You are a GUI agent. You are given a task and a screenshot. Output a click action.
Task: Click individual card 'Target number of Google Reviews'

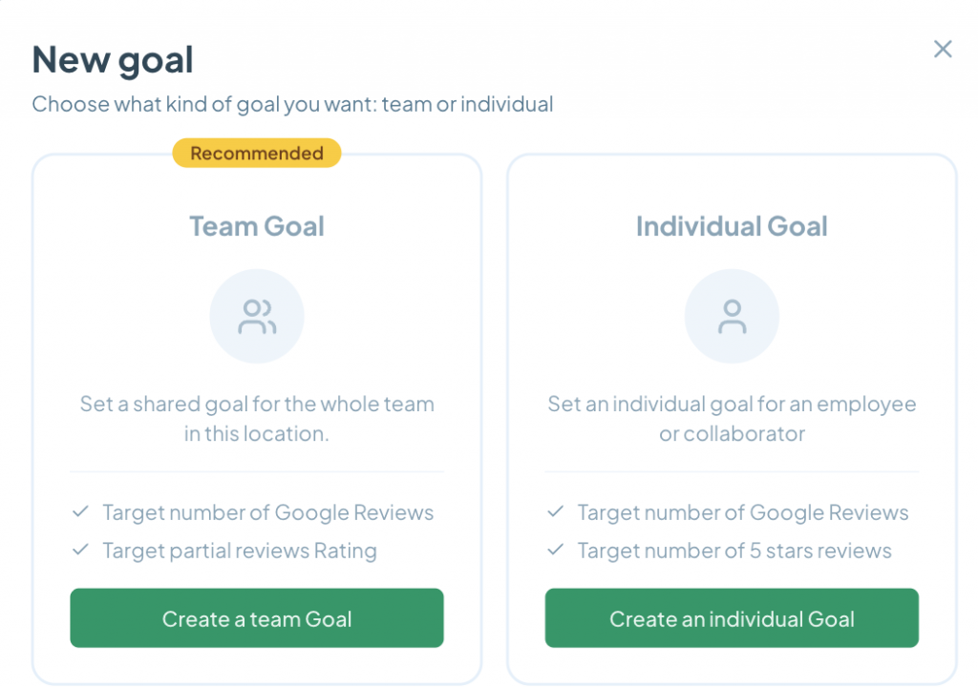pos(743,512)
